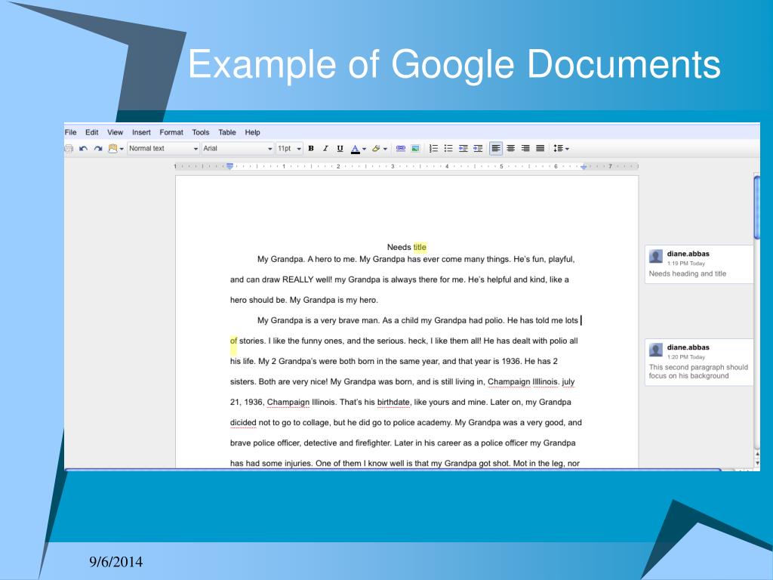The width and height of the screenshot is (773, 580).
Task: Click diane.abbas name in the 1:19 PM comment
Action: tap(688, 254)
